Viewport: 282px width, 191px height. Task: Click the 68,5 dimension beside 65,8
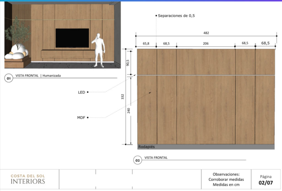pos(166,43)
